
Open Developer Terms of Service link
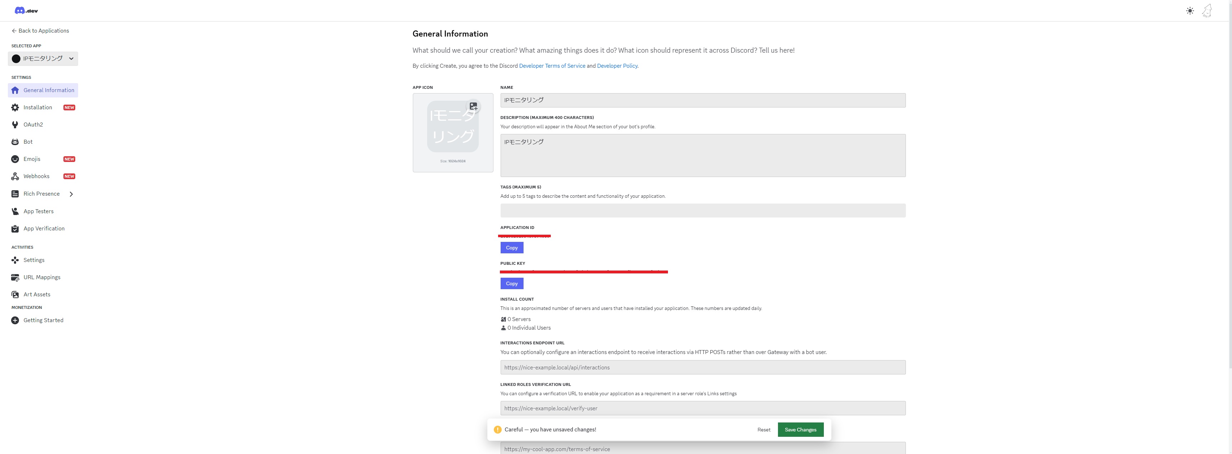552,66
